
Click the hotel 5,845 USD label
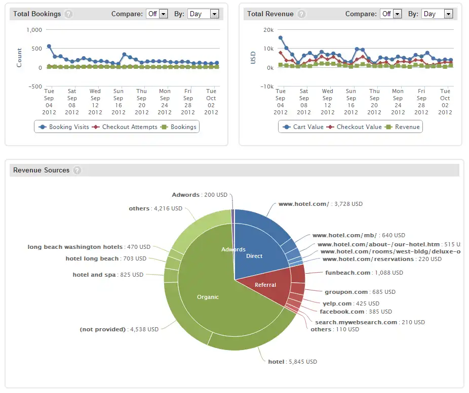[293, 362]
